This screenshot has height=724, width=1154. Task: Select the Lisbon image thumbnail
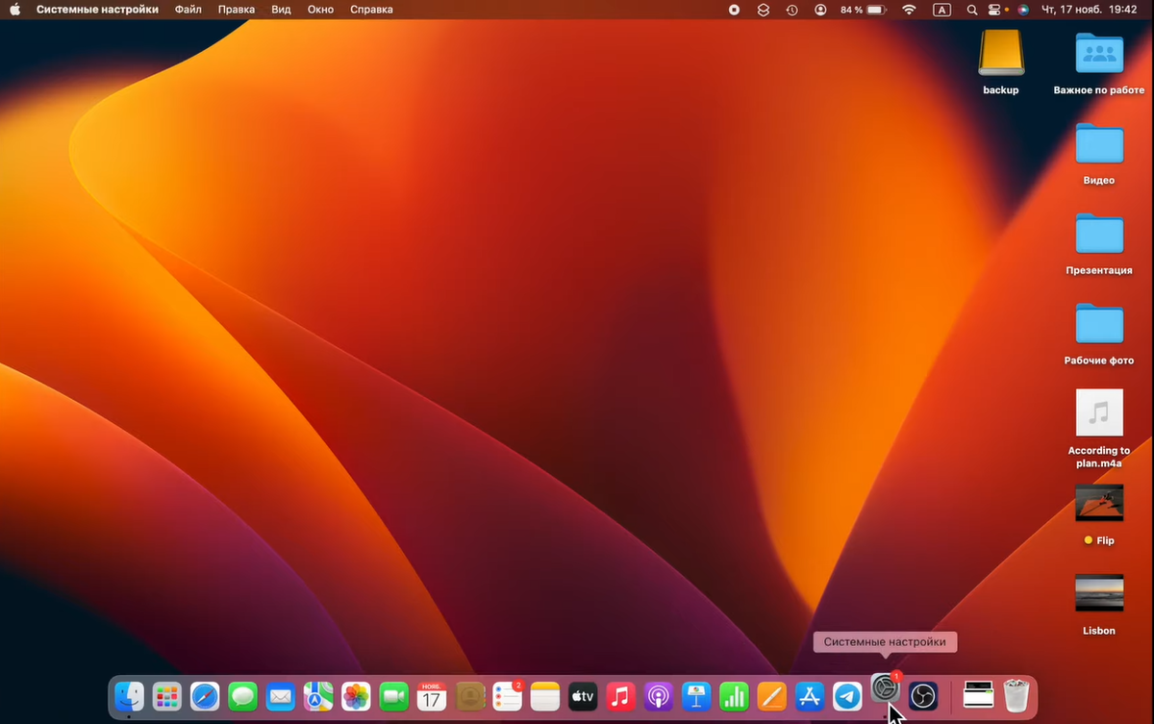[x=1099, y=593]
